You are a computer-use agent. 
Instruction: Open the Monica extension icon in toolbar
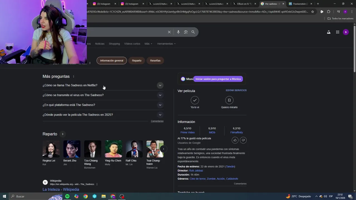pos(322,12)
